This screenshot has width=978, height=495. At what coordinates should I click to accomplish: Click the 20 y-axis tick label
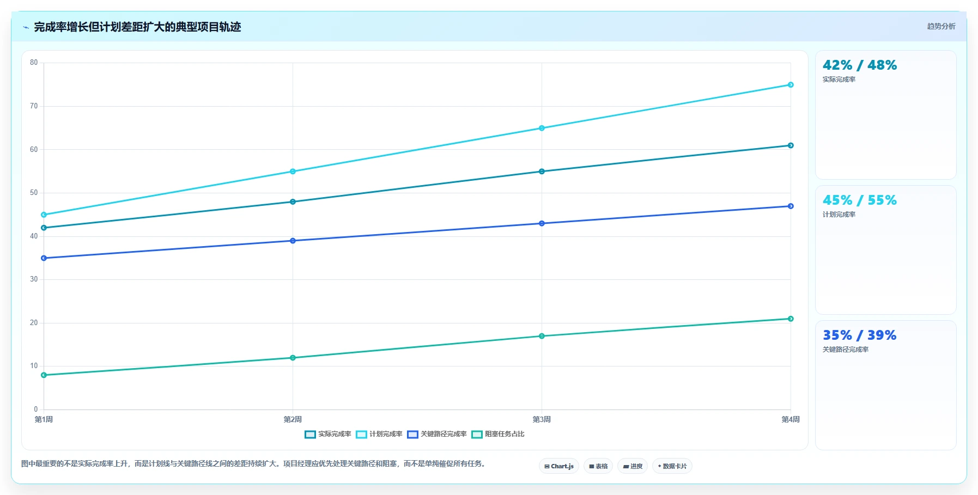(x=34, y=322)
